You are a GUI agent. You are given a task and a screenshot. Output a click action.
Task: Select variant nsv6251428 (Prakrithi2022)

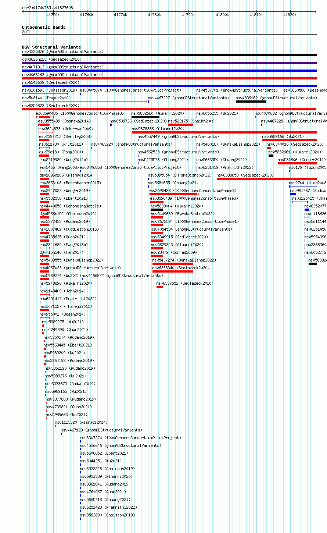(109, 507)
